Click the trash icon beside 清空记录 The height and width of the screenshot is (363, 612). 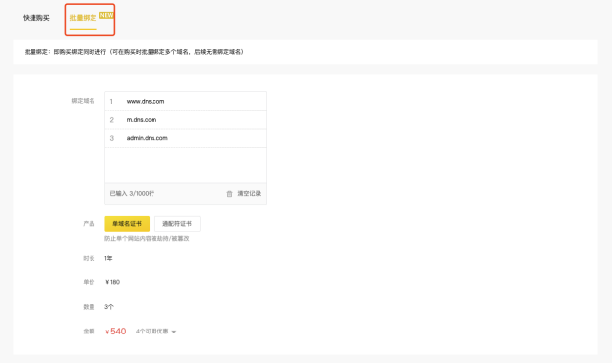point(229,194)
